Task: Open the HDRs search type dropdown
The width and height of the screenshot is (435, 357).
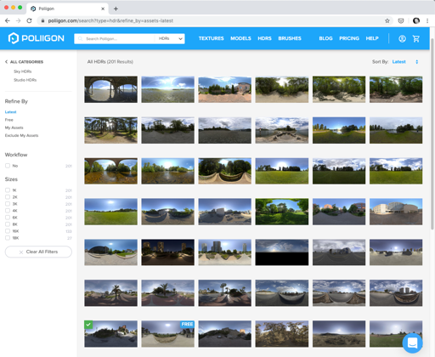Action: pos(170,38)
